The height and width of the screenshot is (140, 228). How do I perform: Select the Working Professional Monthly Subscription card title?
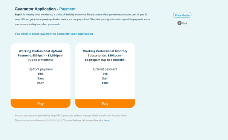pos(105,55)
